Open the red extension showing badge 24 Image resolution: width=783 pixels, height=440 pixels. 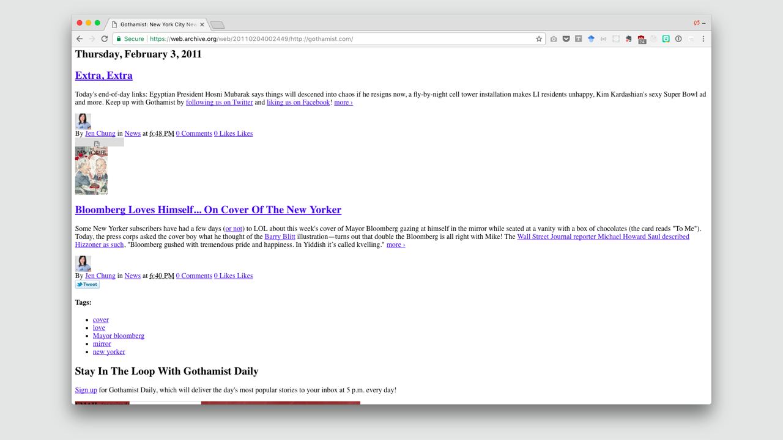641,39
